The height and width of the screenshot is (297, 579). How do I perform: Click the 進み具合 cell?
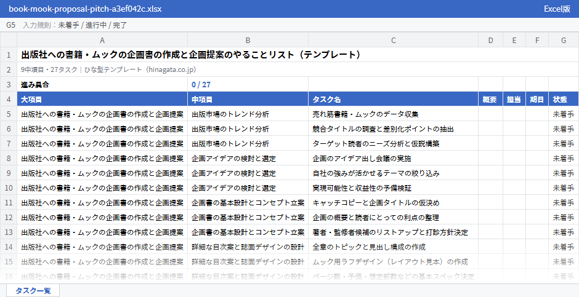pyautogui.click(x=102, y=84)
